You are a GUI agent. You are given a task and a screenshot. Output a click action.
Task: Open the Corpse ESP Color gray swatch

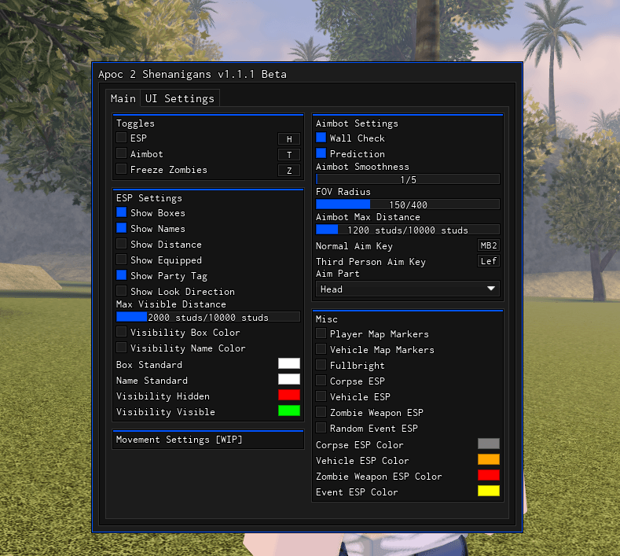pyautogui.click(x=489, y=444)
